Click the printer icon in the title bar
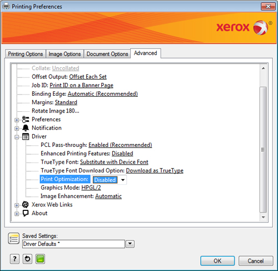Image resolution: width=278 pixels, height=271 pixels. tap(6, 6)
